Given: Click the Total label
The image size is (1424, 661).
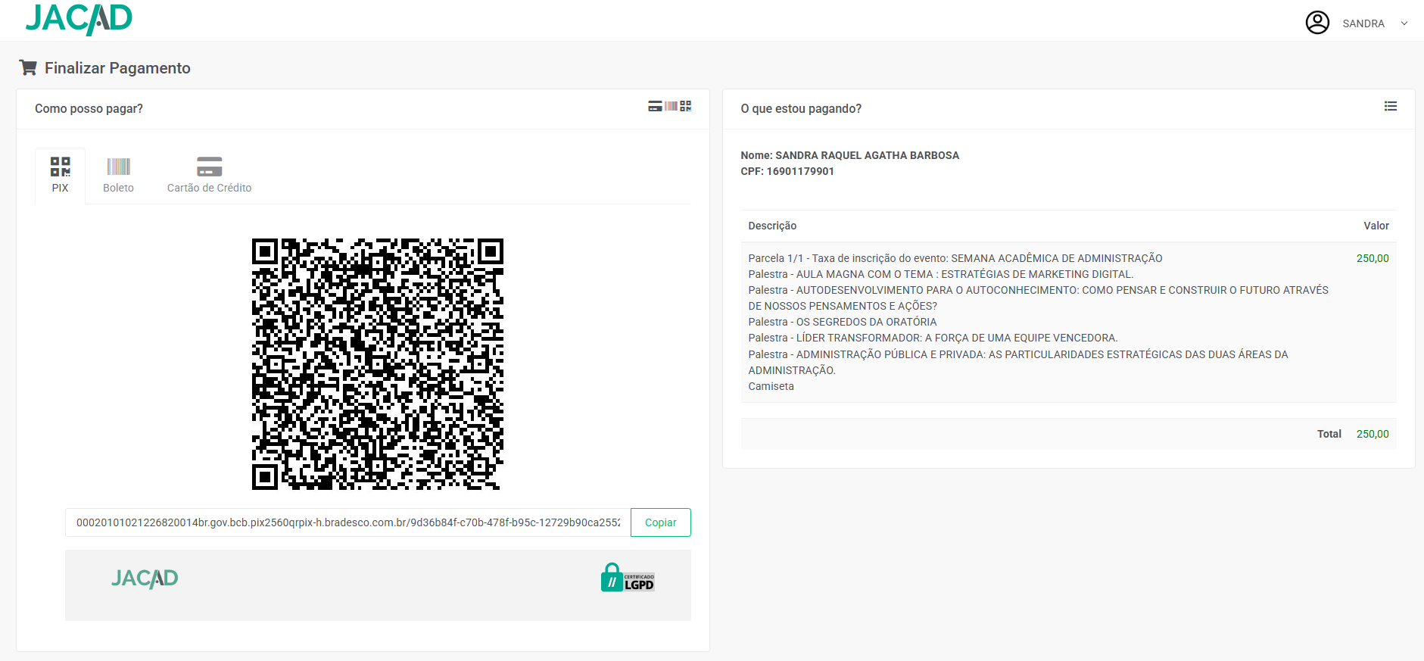Looking at the screenshot, I should [x=1329, y=434].
